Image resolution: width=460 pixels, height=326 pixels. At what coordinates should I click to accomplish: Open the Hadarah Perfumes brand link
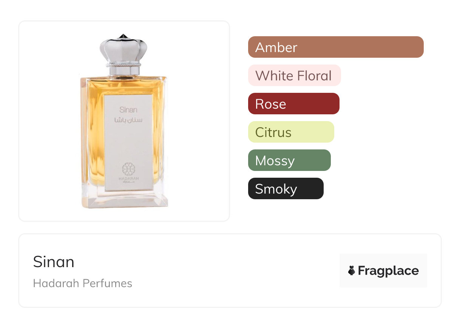tap(83, 283)
